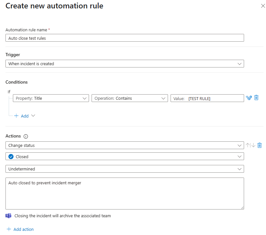The image size is (266, 235).
Task: Open the Operation: Contains dropdown
Action: coord(130,98)
